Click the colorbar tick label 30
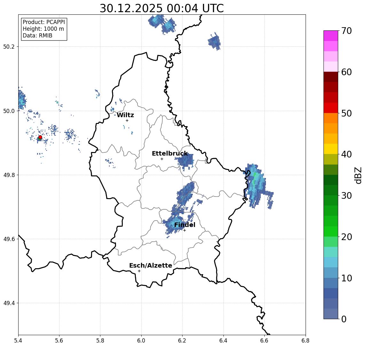 click(x=347, y=196)
